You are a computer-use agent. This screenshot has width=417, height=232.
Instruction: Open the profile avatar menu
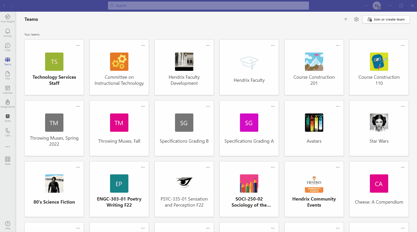pos(377,6)
